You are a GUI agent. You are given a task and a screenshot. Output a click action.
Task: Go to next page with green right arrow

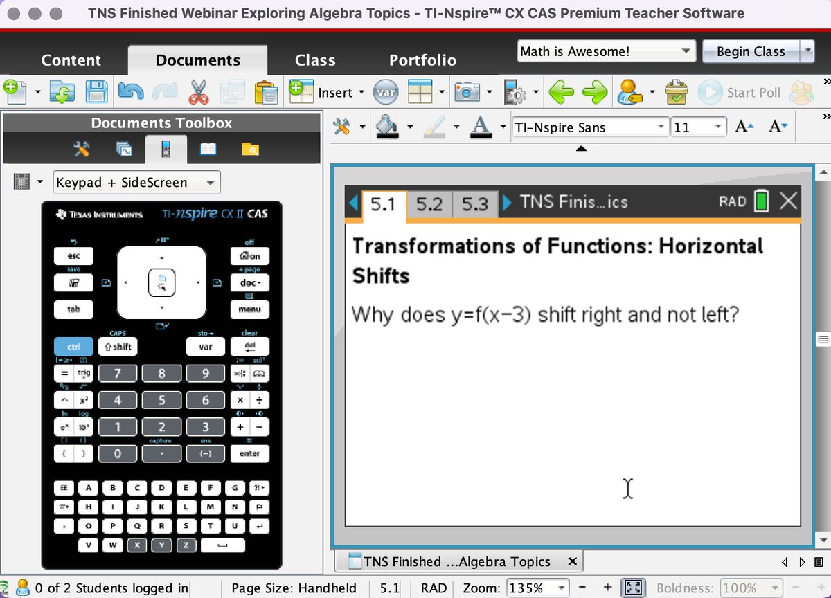click(594, 92)
